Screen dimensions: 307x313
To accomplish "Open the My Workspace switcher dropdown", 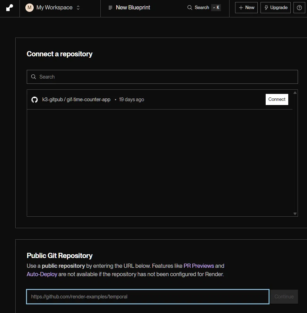I will (x=53, y=8).
